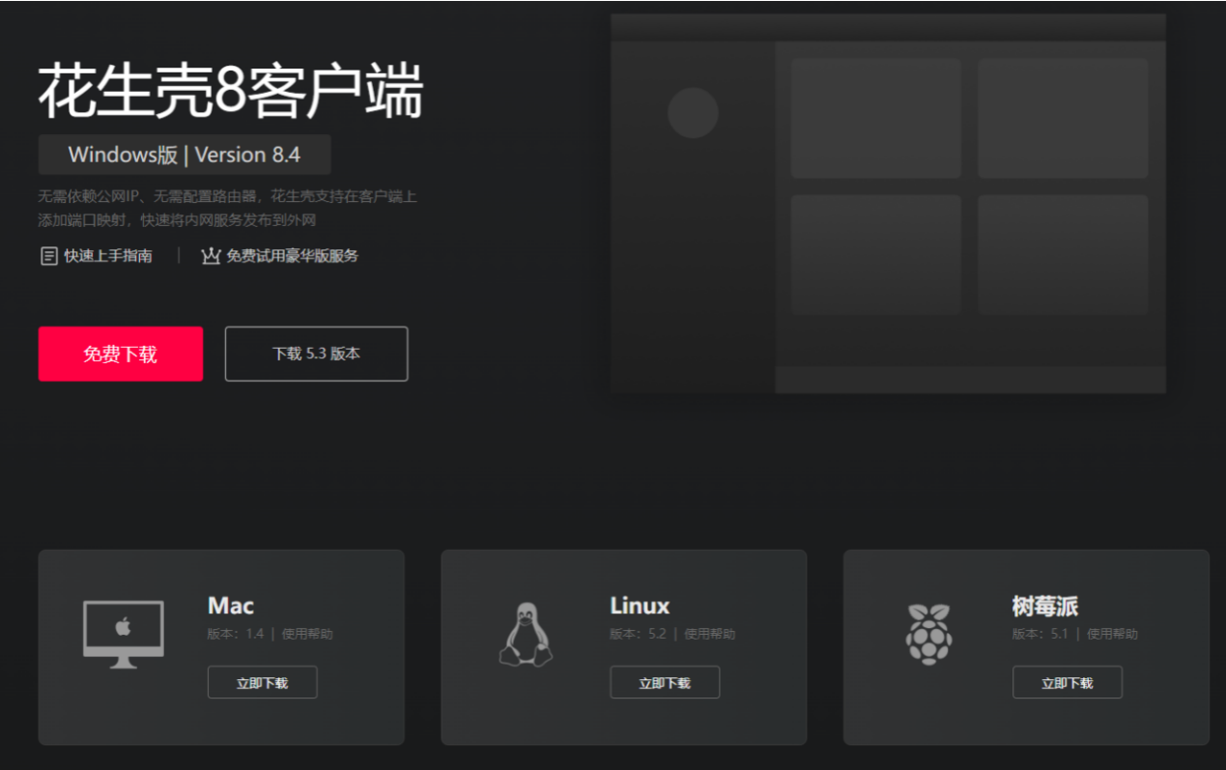The image size is (1226, 770).
Task: Open 使用帮助 for the 树莓派 client
Action: tap(1113, 635)
